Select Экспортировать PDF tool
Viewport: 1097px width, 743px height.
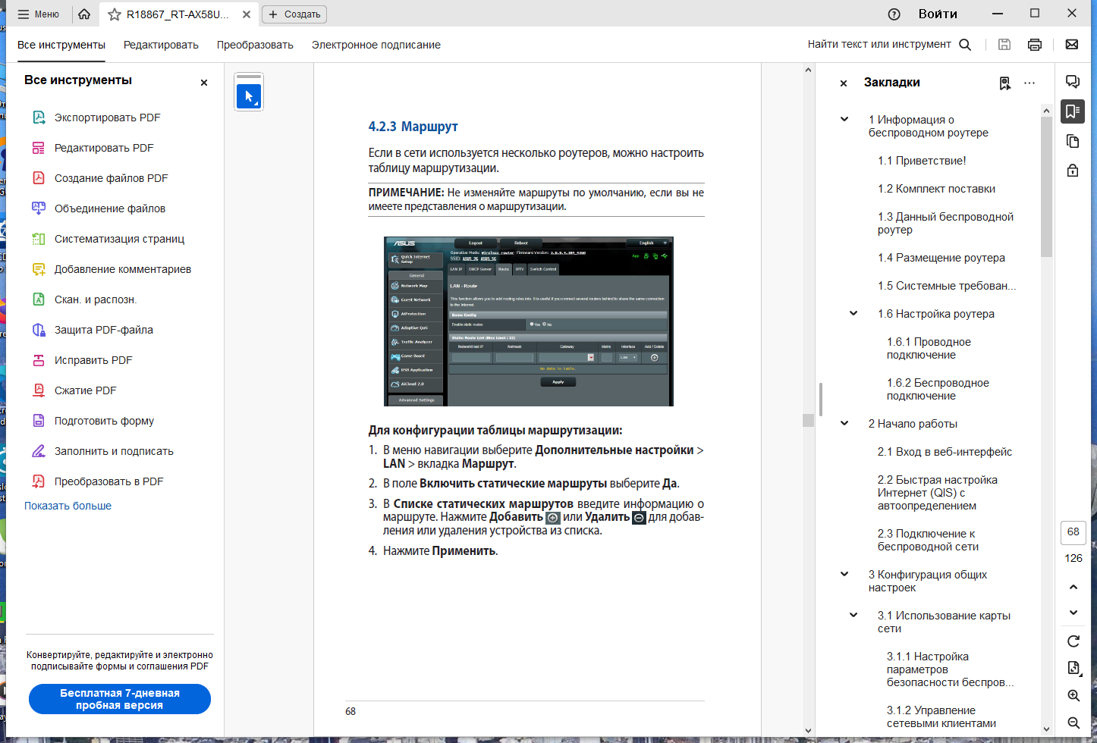(107, 118)
